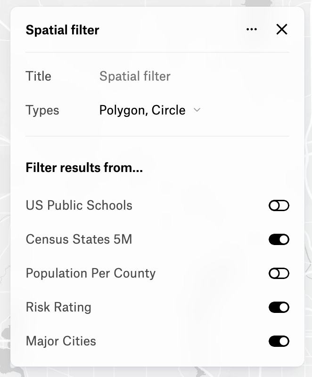Click the 'Filter results from...' heading

tap(84, 168)
